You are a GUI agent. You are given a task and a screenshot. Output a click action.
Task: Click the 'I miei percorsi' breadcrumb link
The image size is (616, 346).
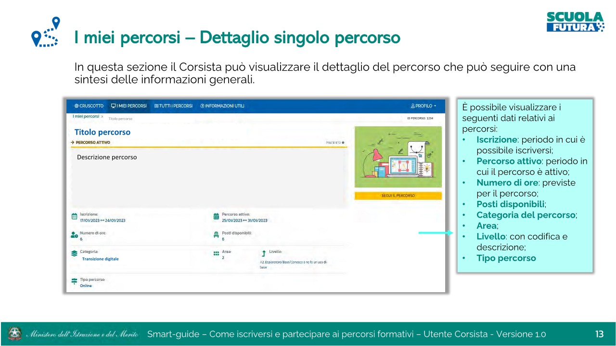click(x=86, y=116)
